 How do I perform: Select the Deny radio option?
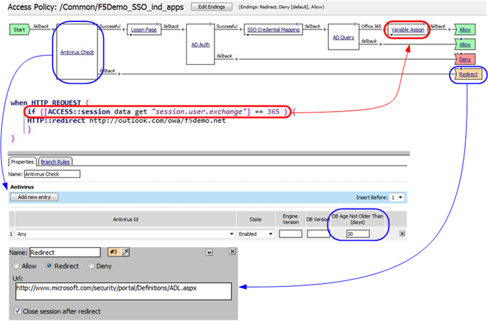91,266
